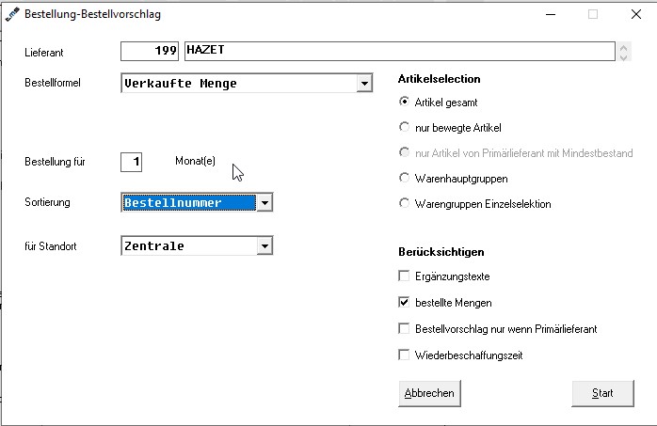Click the Verkaufte Menge combo box
The height and width of the screenshot is (426, 657).
pyautogui.click(x=247, y=84)
